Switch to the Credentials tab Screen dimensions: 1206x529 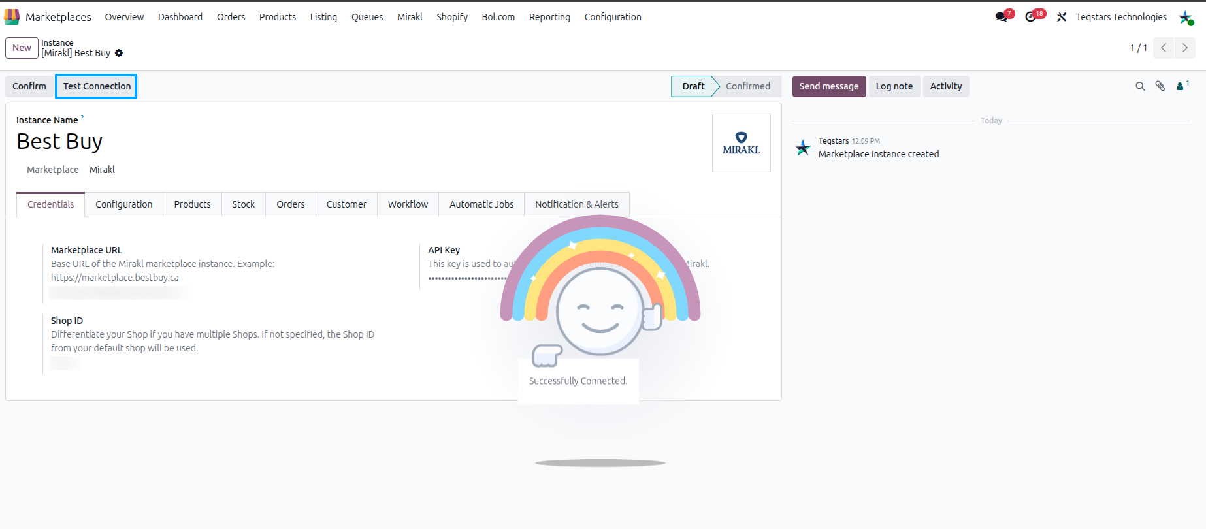pyautogui.click(x=51, y=204)
